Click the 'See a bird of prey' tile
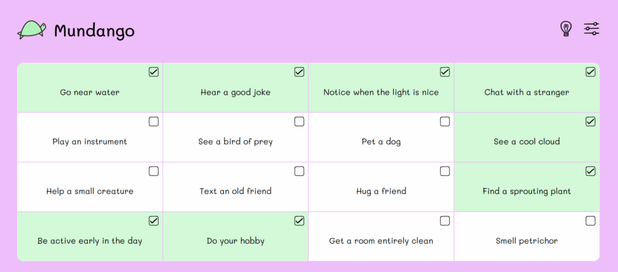Viewport: 618px width, 272px height. click(235, 142)
